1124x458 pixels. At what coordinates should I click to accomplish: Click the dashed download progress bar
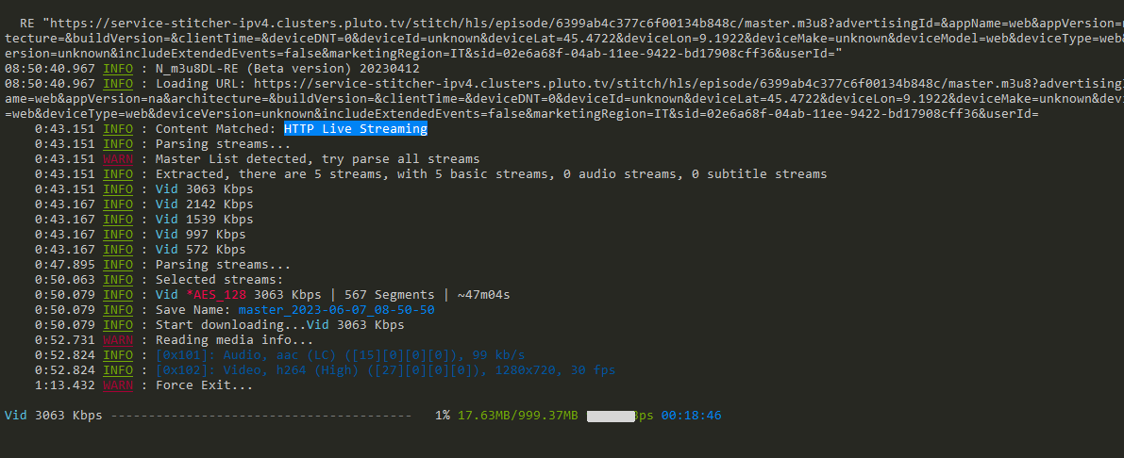pyautogui.click(x=261, y=416)
